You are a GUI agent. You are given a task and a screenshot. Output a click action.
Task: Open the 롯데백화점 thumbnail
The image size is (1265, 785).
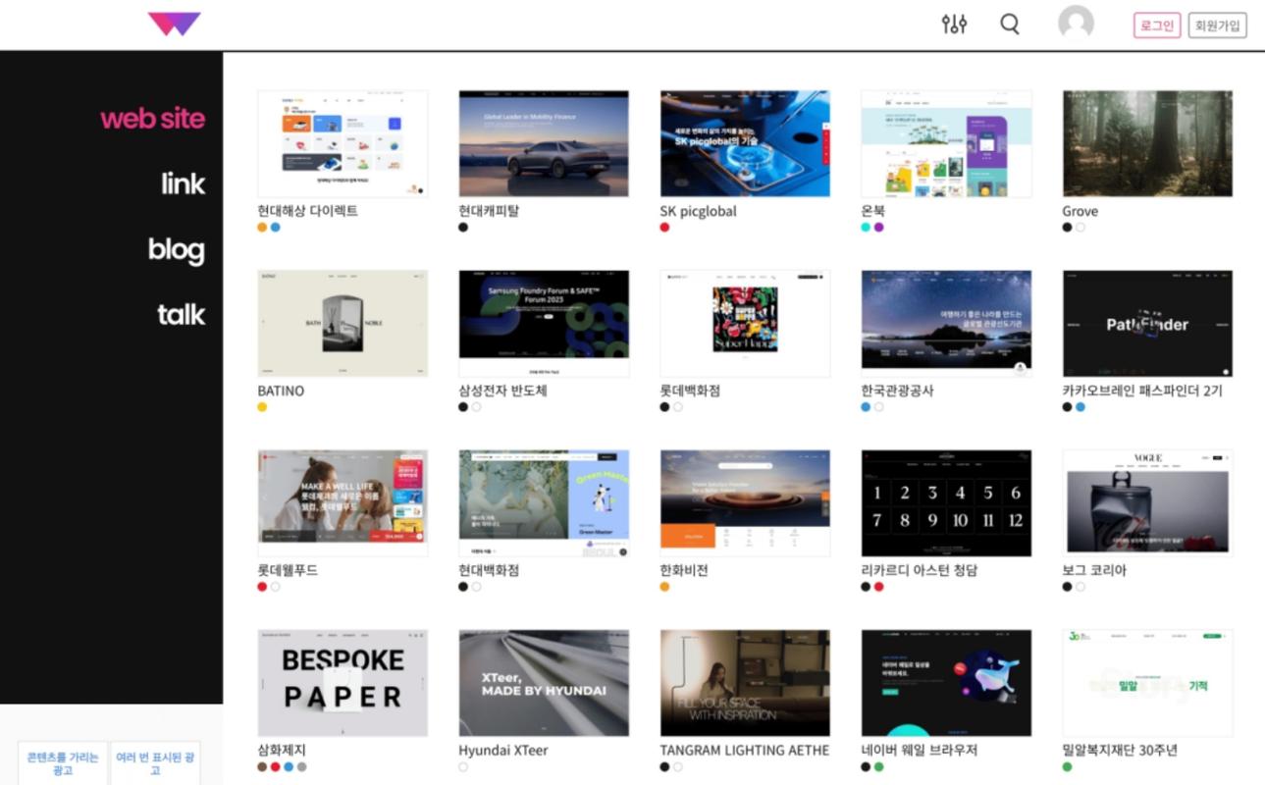pos(745,323)
